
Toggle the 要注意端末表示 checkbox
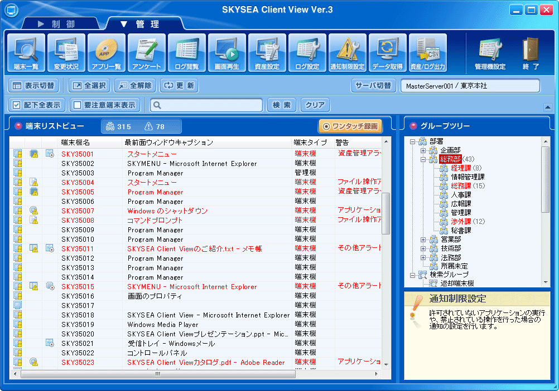click(77, 105)
